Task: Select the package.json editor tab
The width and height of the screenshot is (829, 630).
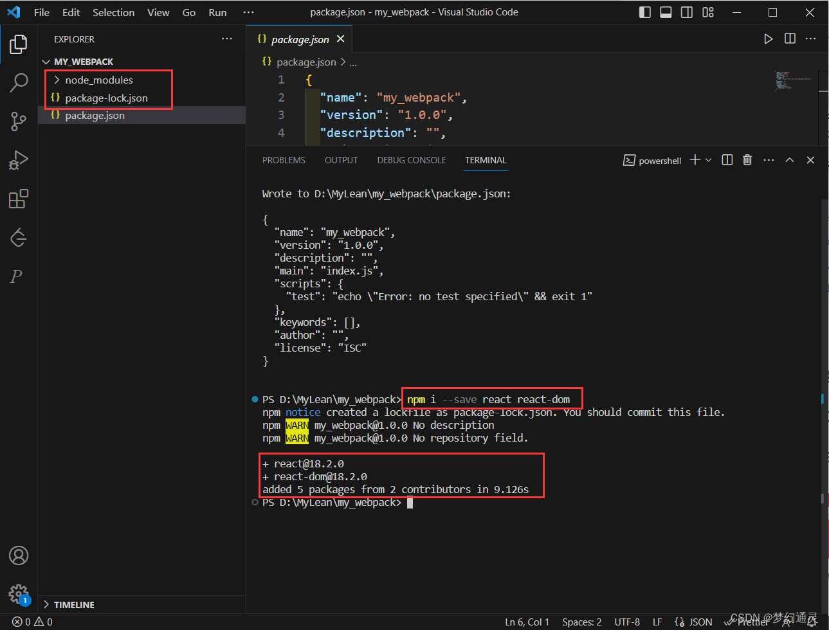Action: [300, 39]
